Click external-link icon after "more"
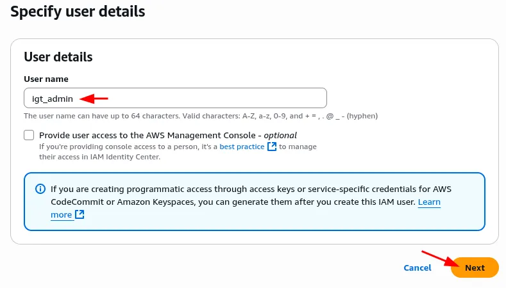The width and height of the screenshot is (506, 288). pos(80,215)
